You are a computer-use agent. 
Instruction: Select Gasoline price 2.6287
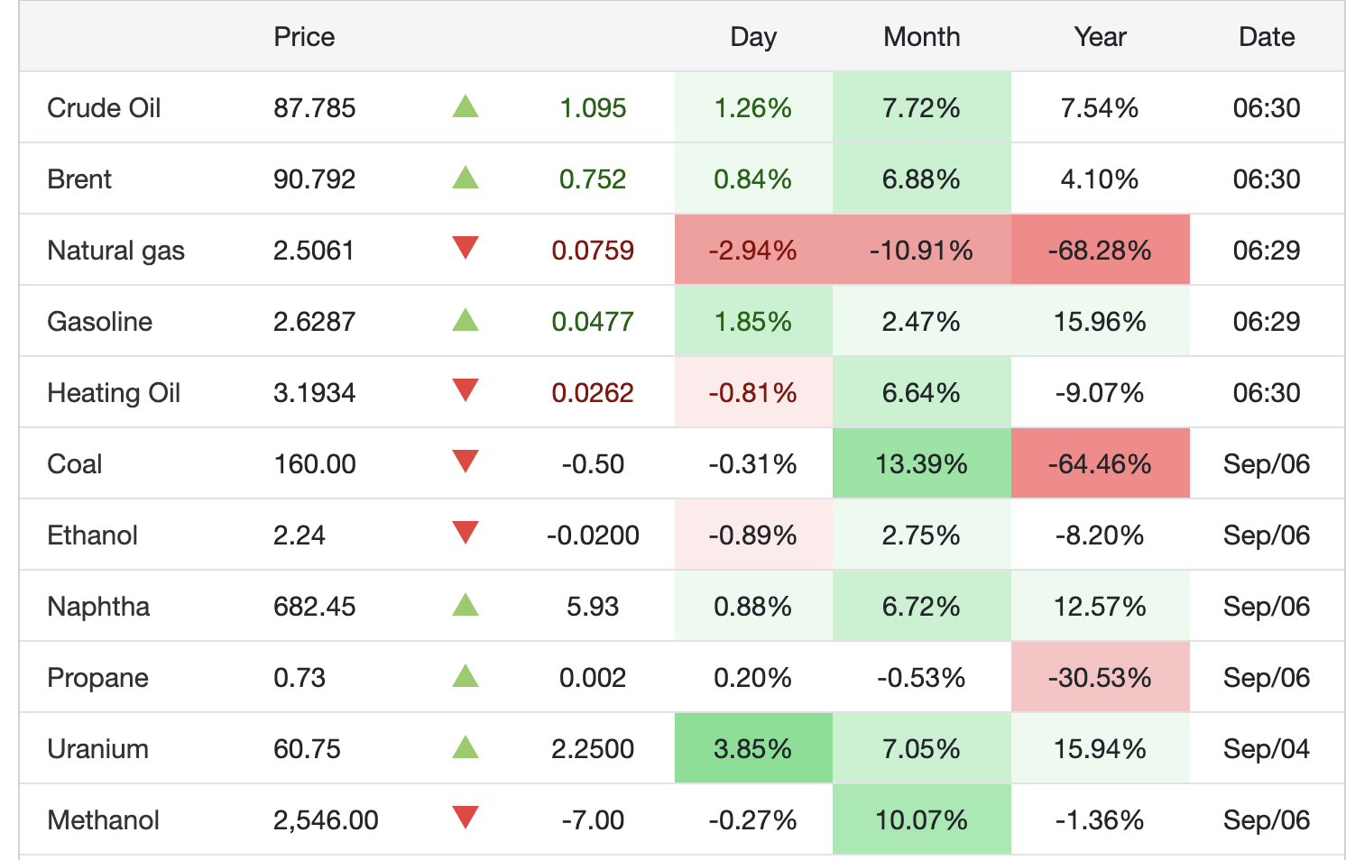(x=315, y=322)
